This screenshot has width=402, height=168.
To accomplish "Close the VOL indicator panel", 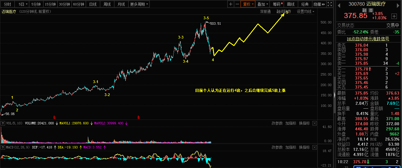I will click(314, 123).
